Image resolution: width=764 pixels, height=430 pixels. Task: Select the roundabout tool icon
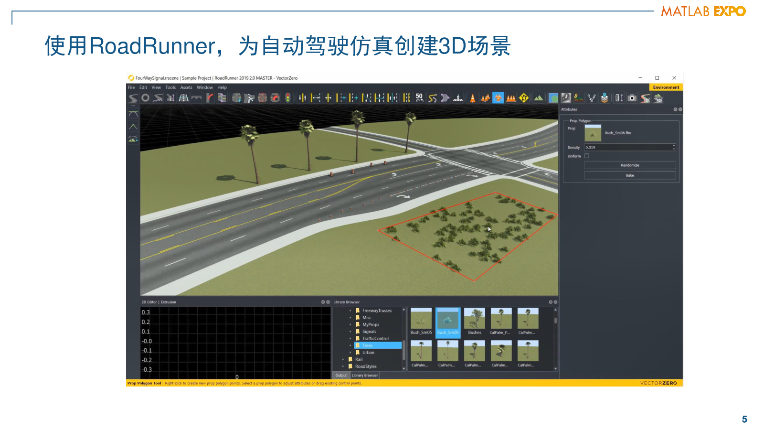(x=146, y=98)
